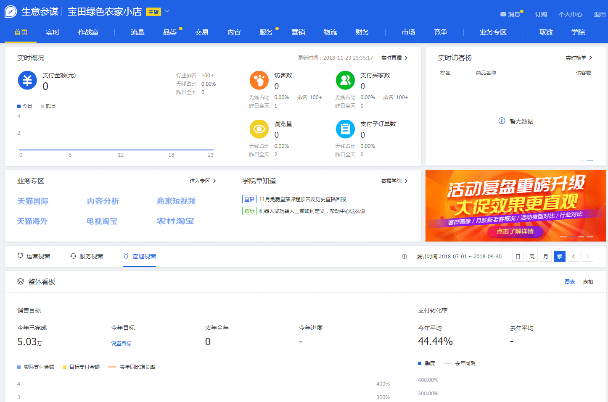
Task: Open the 实时 nav tab
Action: 53,32
